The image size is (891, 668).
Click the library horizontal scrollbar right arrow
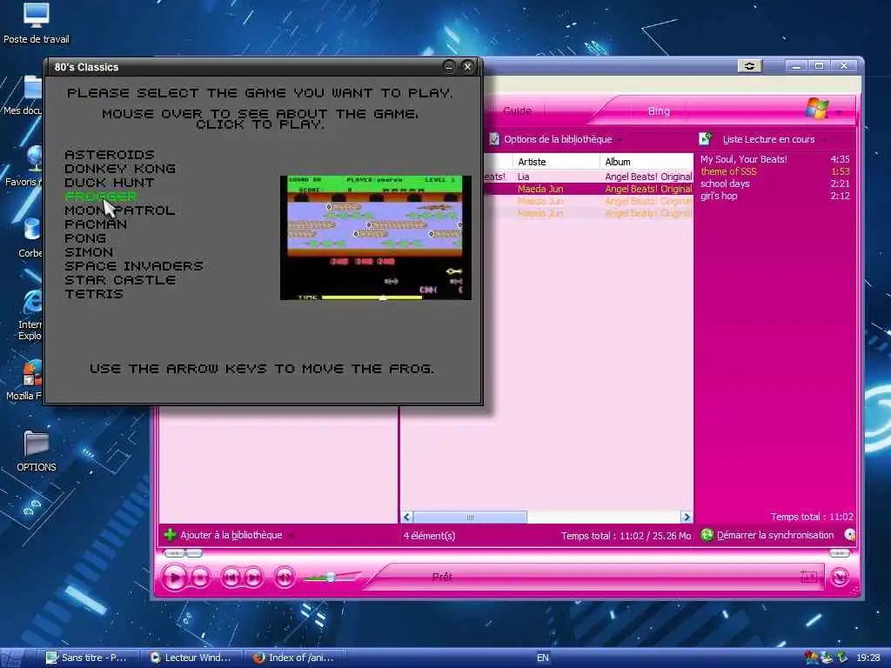pos(687,517)
